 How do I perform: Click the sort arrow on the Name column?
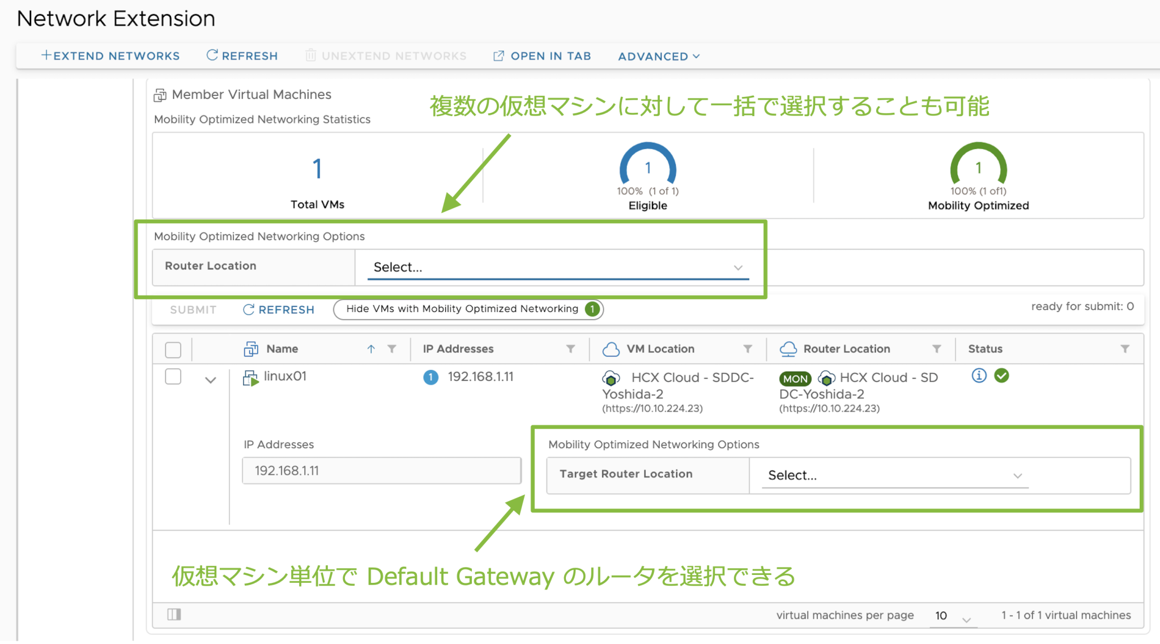coord(372,349)
